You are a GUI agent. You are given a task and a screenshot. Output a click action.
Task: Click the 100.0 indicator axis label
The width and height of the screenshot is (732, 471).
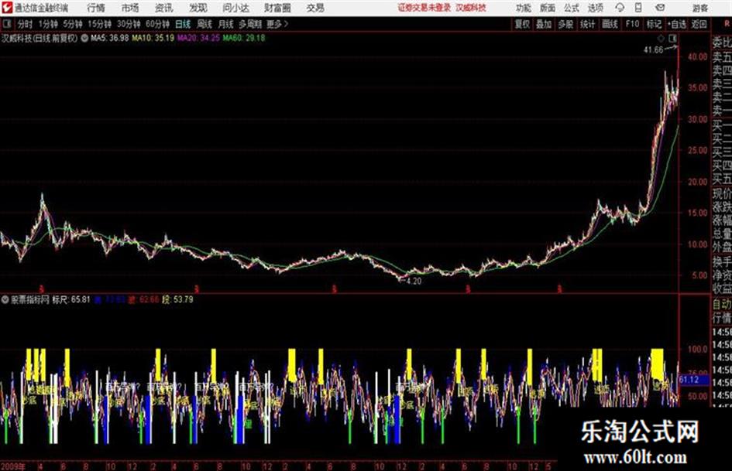pos(697,349)
